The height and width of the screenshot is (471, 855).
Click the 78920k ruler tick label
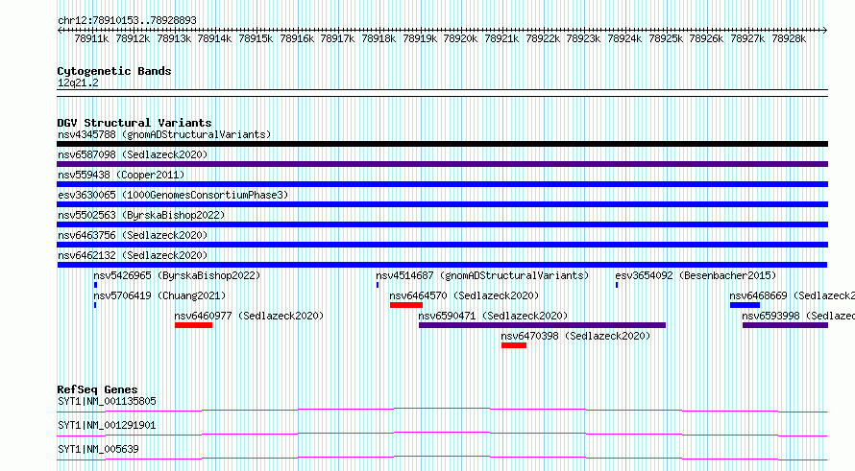coord(460,39)
